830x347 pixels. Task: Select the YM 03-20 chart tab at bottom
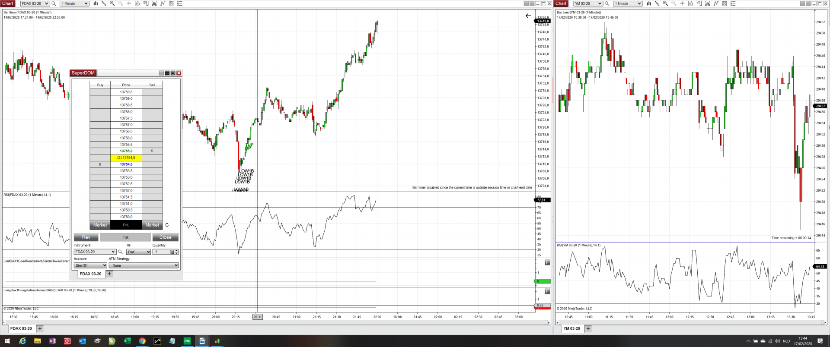pos(571,328)
